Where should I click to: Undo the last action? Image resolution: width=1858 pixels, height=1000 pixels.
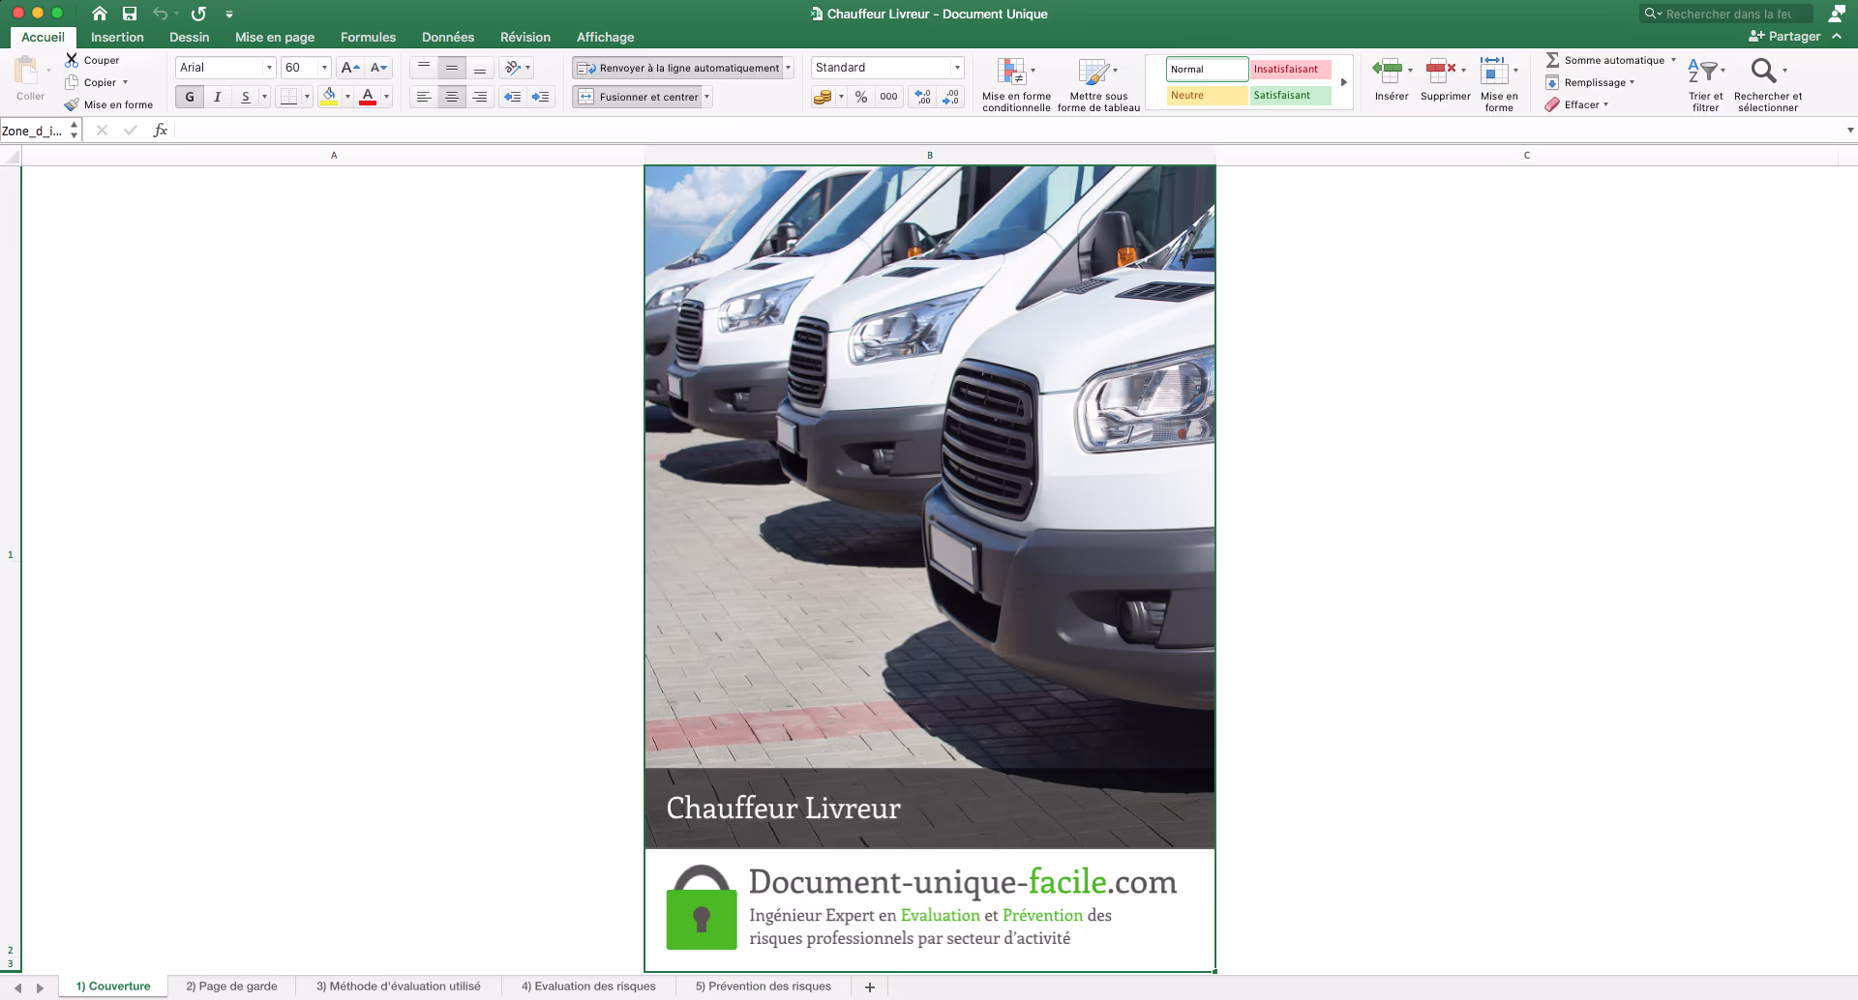161,14
